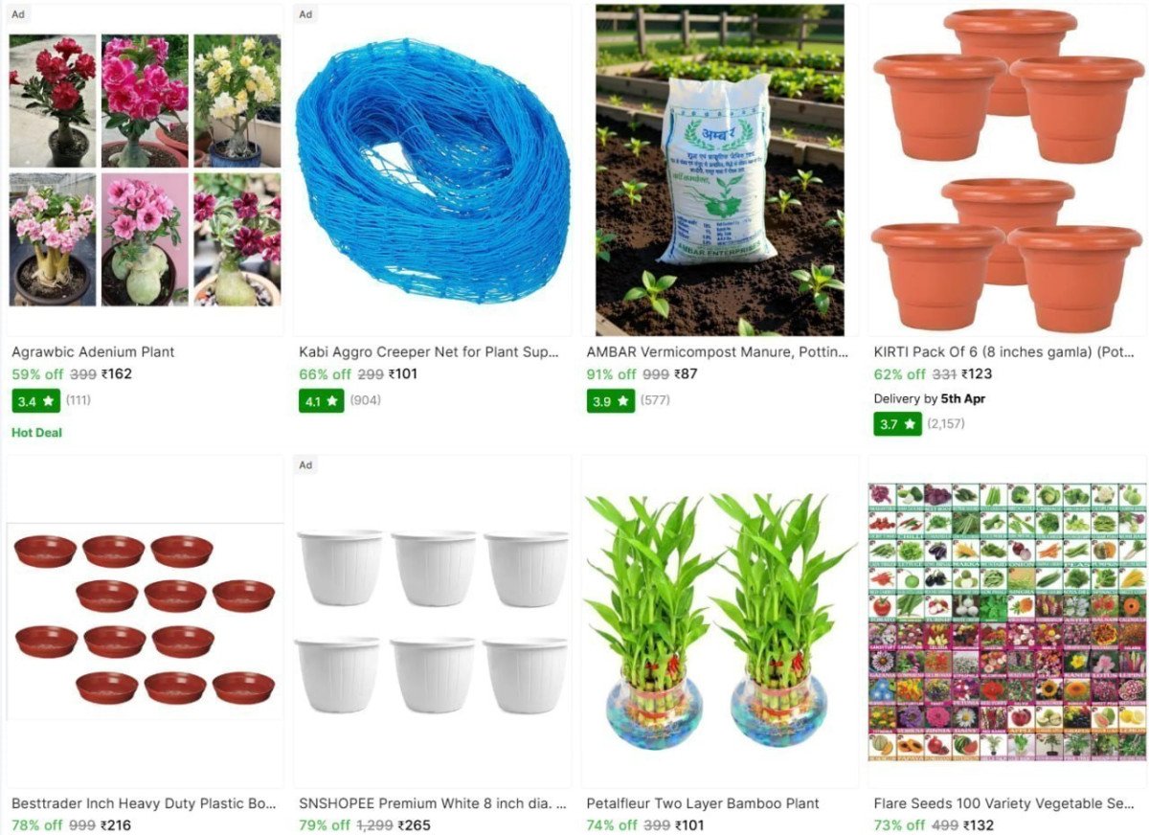Click the 3.7 star rating badge
Screen dimensions: 1149x835
897,423
